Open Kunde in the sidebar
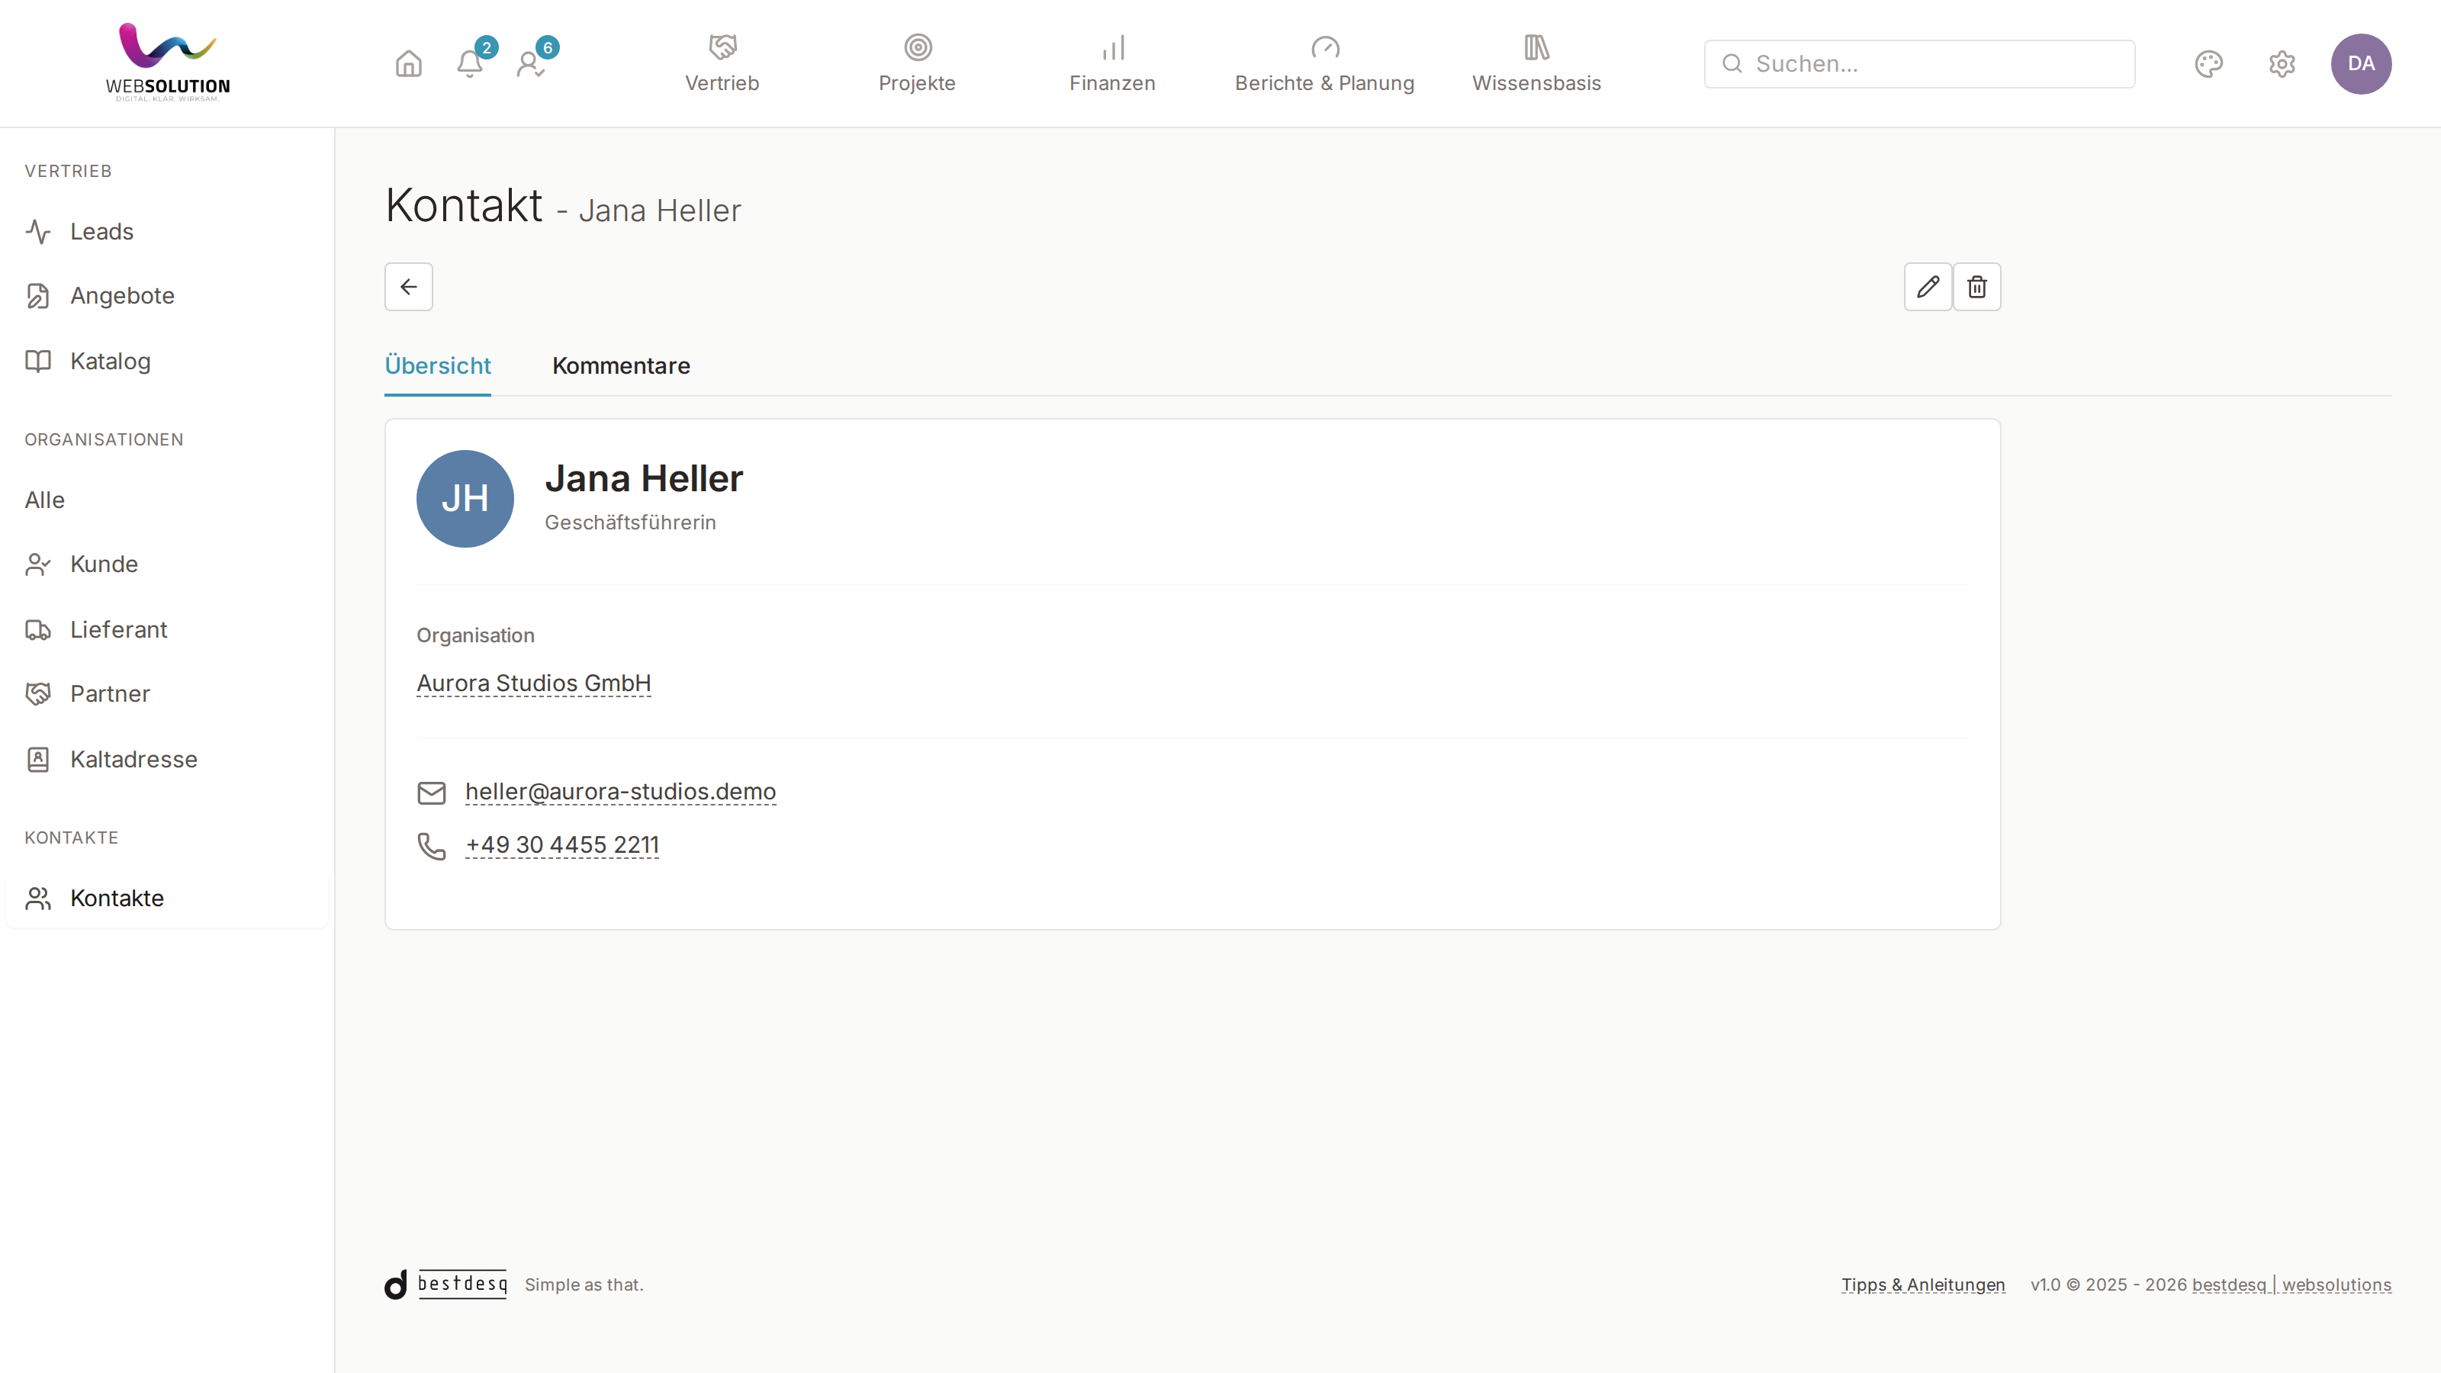Screen dimensions: 2441x1373 (167, 564)
